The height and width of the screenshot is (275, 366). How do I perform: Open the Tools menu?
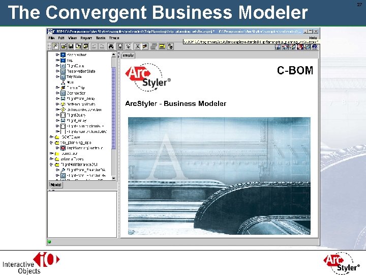(x=101, y=38)
